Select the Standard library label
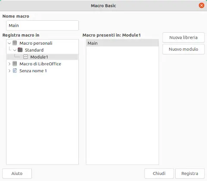The height and width of the screenshot is (181, 207). tap(34, 50)
